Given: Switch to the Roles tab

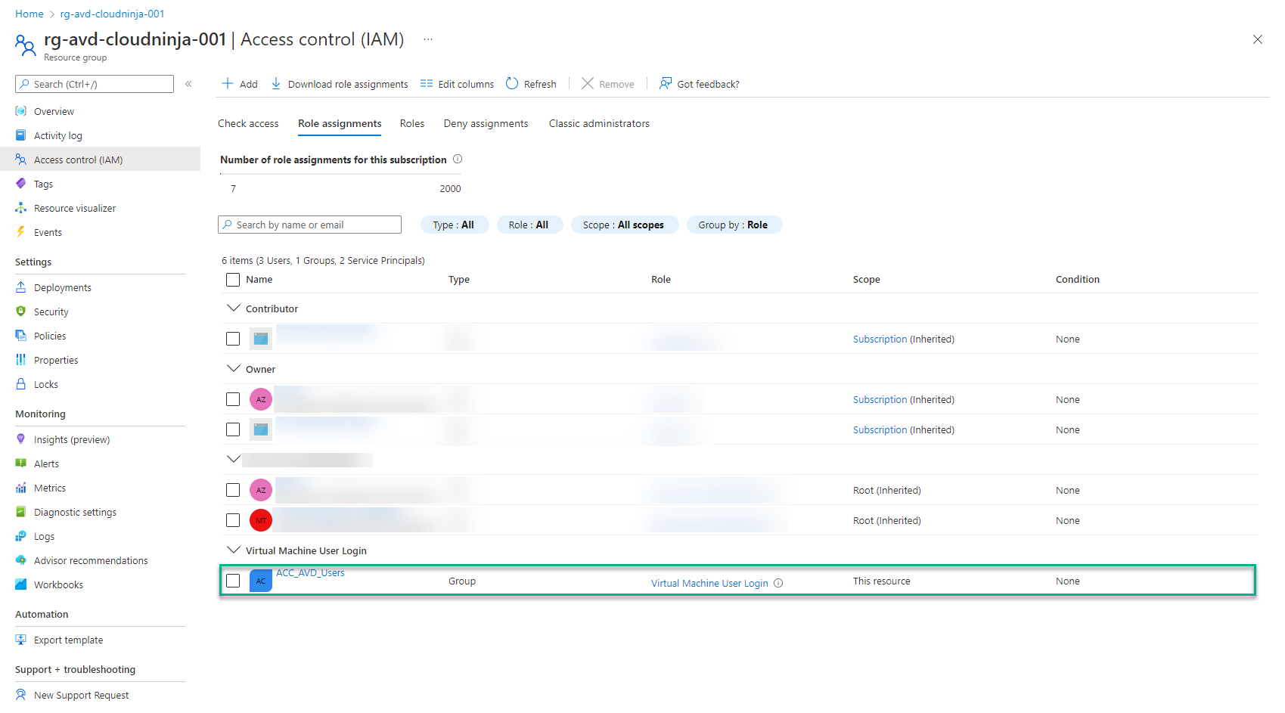Looking at the screenshot, I should coord(412,123).
